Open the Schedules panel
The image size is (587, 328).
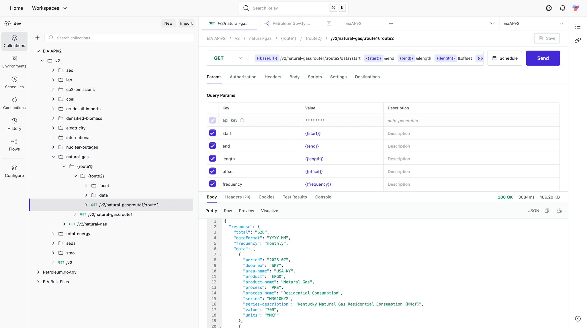(x=14, y=83)
